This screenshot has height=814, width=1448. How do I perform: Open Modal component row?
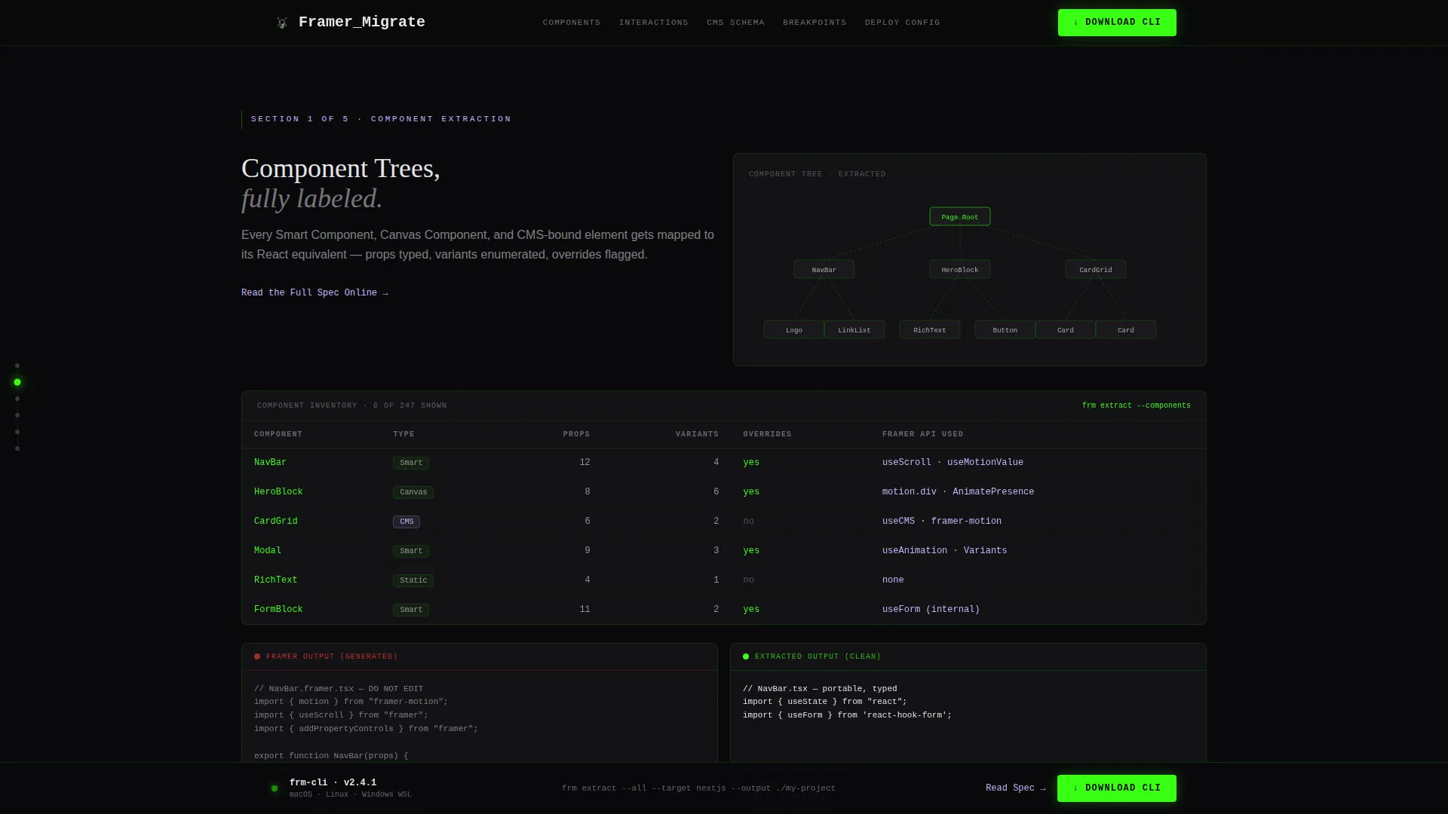point(723,550)
